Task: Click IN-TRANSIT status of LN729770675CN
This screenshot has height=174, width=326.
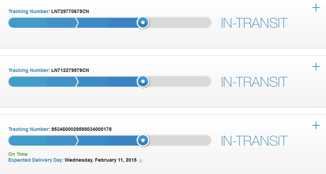Action: (x=254, y=23)
